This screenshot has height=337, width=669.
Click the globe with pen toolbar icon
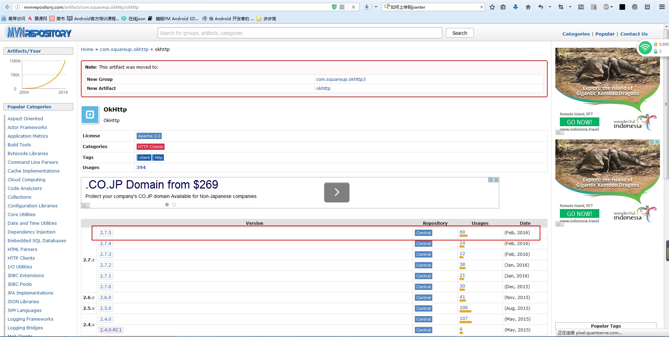(635, 7)
